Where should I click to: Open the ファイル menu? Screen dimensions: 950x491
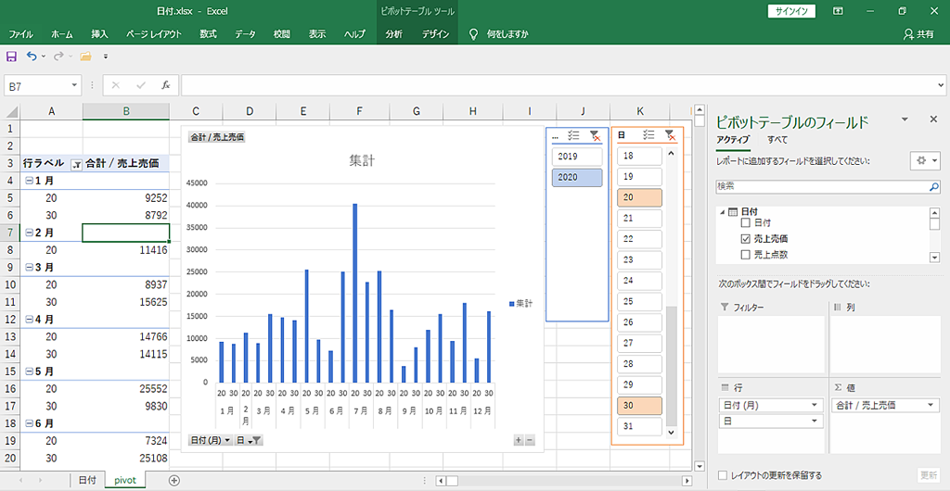pyautogui.click(x=20, y=34)
